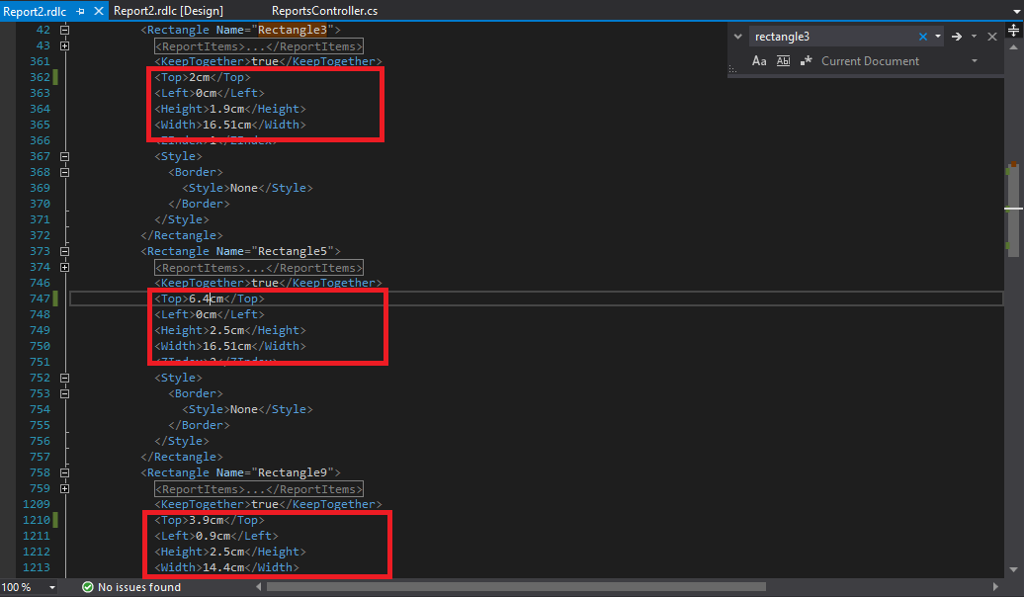Pin the Report2.rdlc document tab

tap(81, 11)
